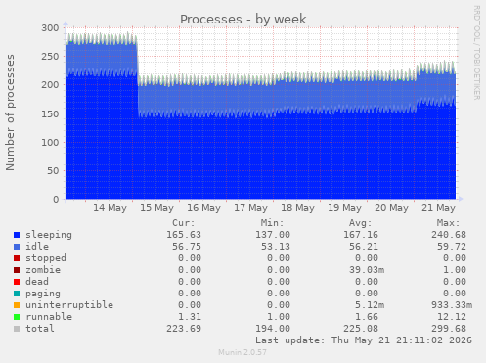
Task: Click the zombie legend color swatch
Action: tap(17, 270)
